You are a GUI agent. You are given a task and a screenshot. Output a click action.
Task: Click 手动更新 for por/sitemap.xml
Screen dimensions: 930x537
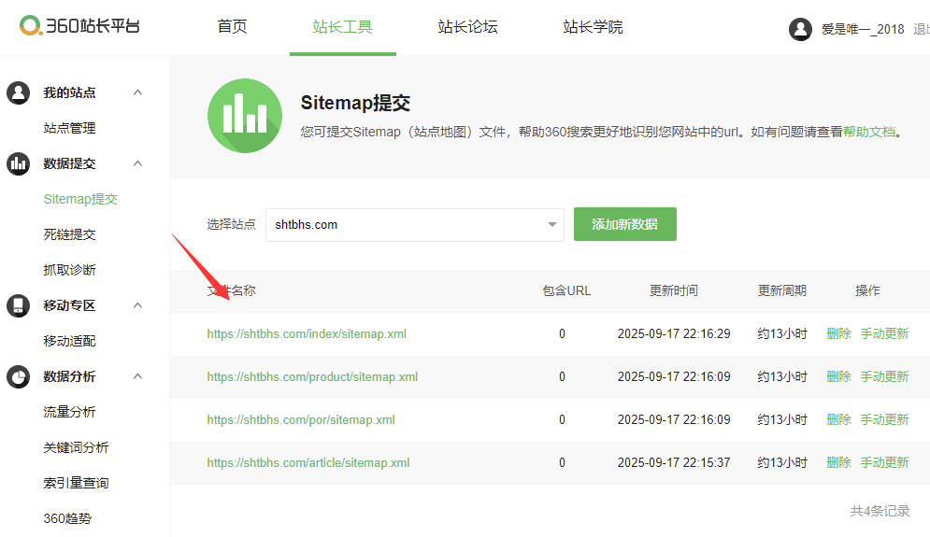(x=885, y=419)
